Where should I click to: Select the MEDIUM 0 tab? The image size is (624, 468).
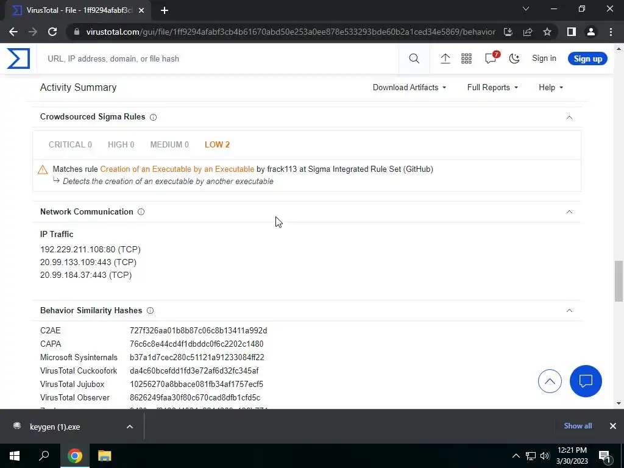[169, 144]
